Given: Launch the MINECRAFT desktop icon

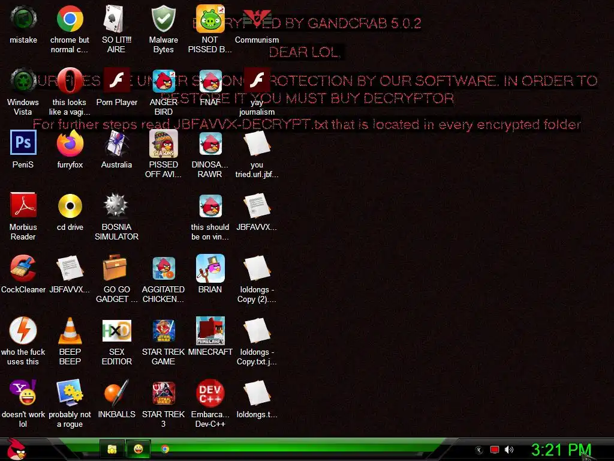Looking at the screenshot, I should pos(210,331).
